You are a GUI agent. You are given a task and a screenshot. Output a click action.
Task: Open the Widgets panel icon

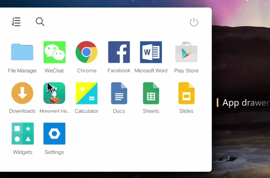coord(23,134)
